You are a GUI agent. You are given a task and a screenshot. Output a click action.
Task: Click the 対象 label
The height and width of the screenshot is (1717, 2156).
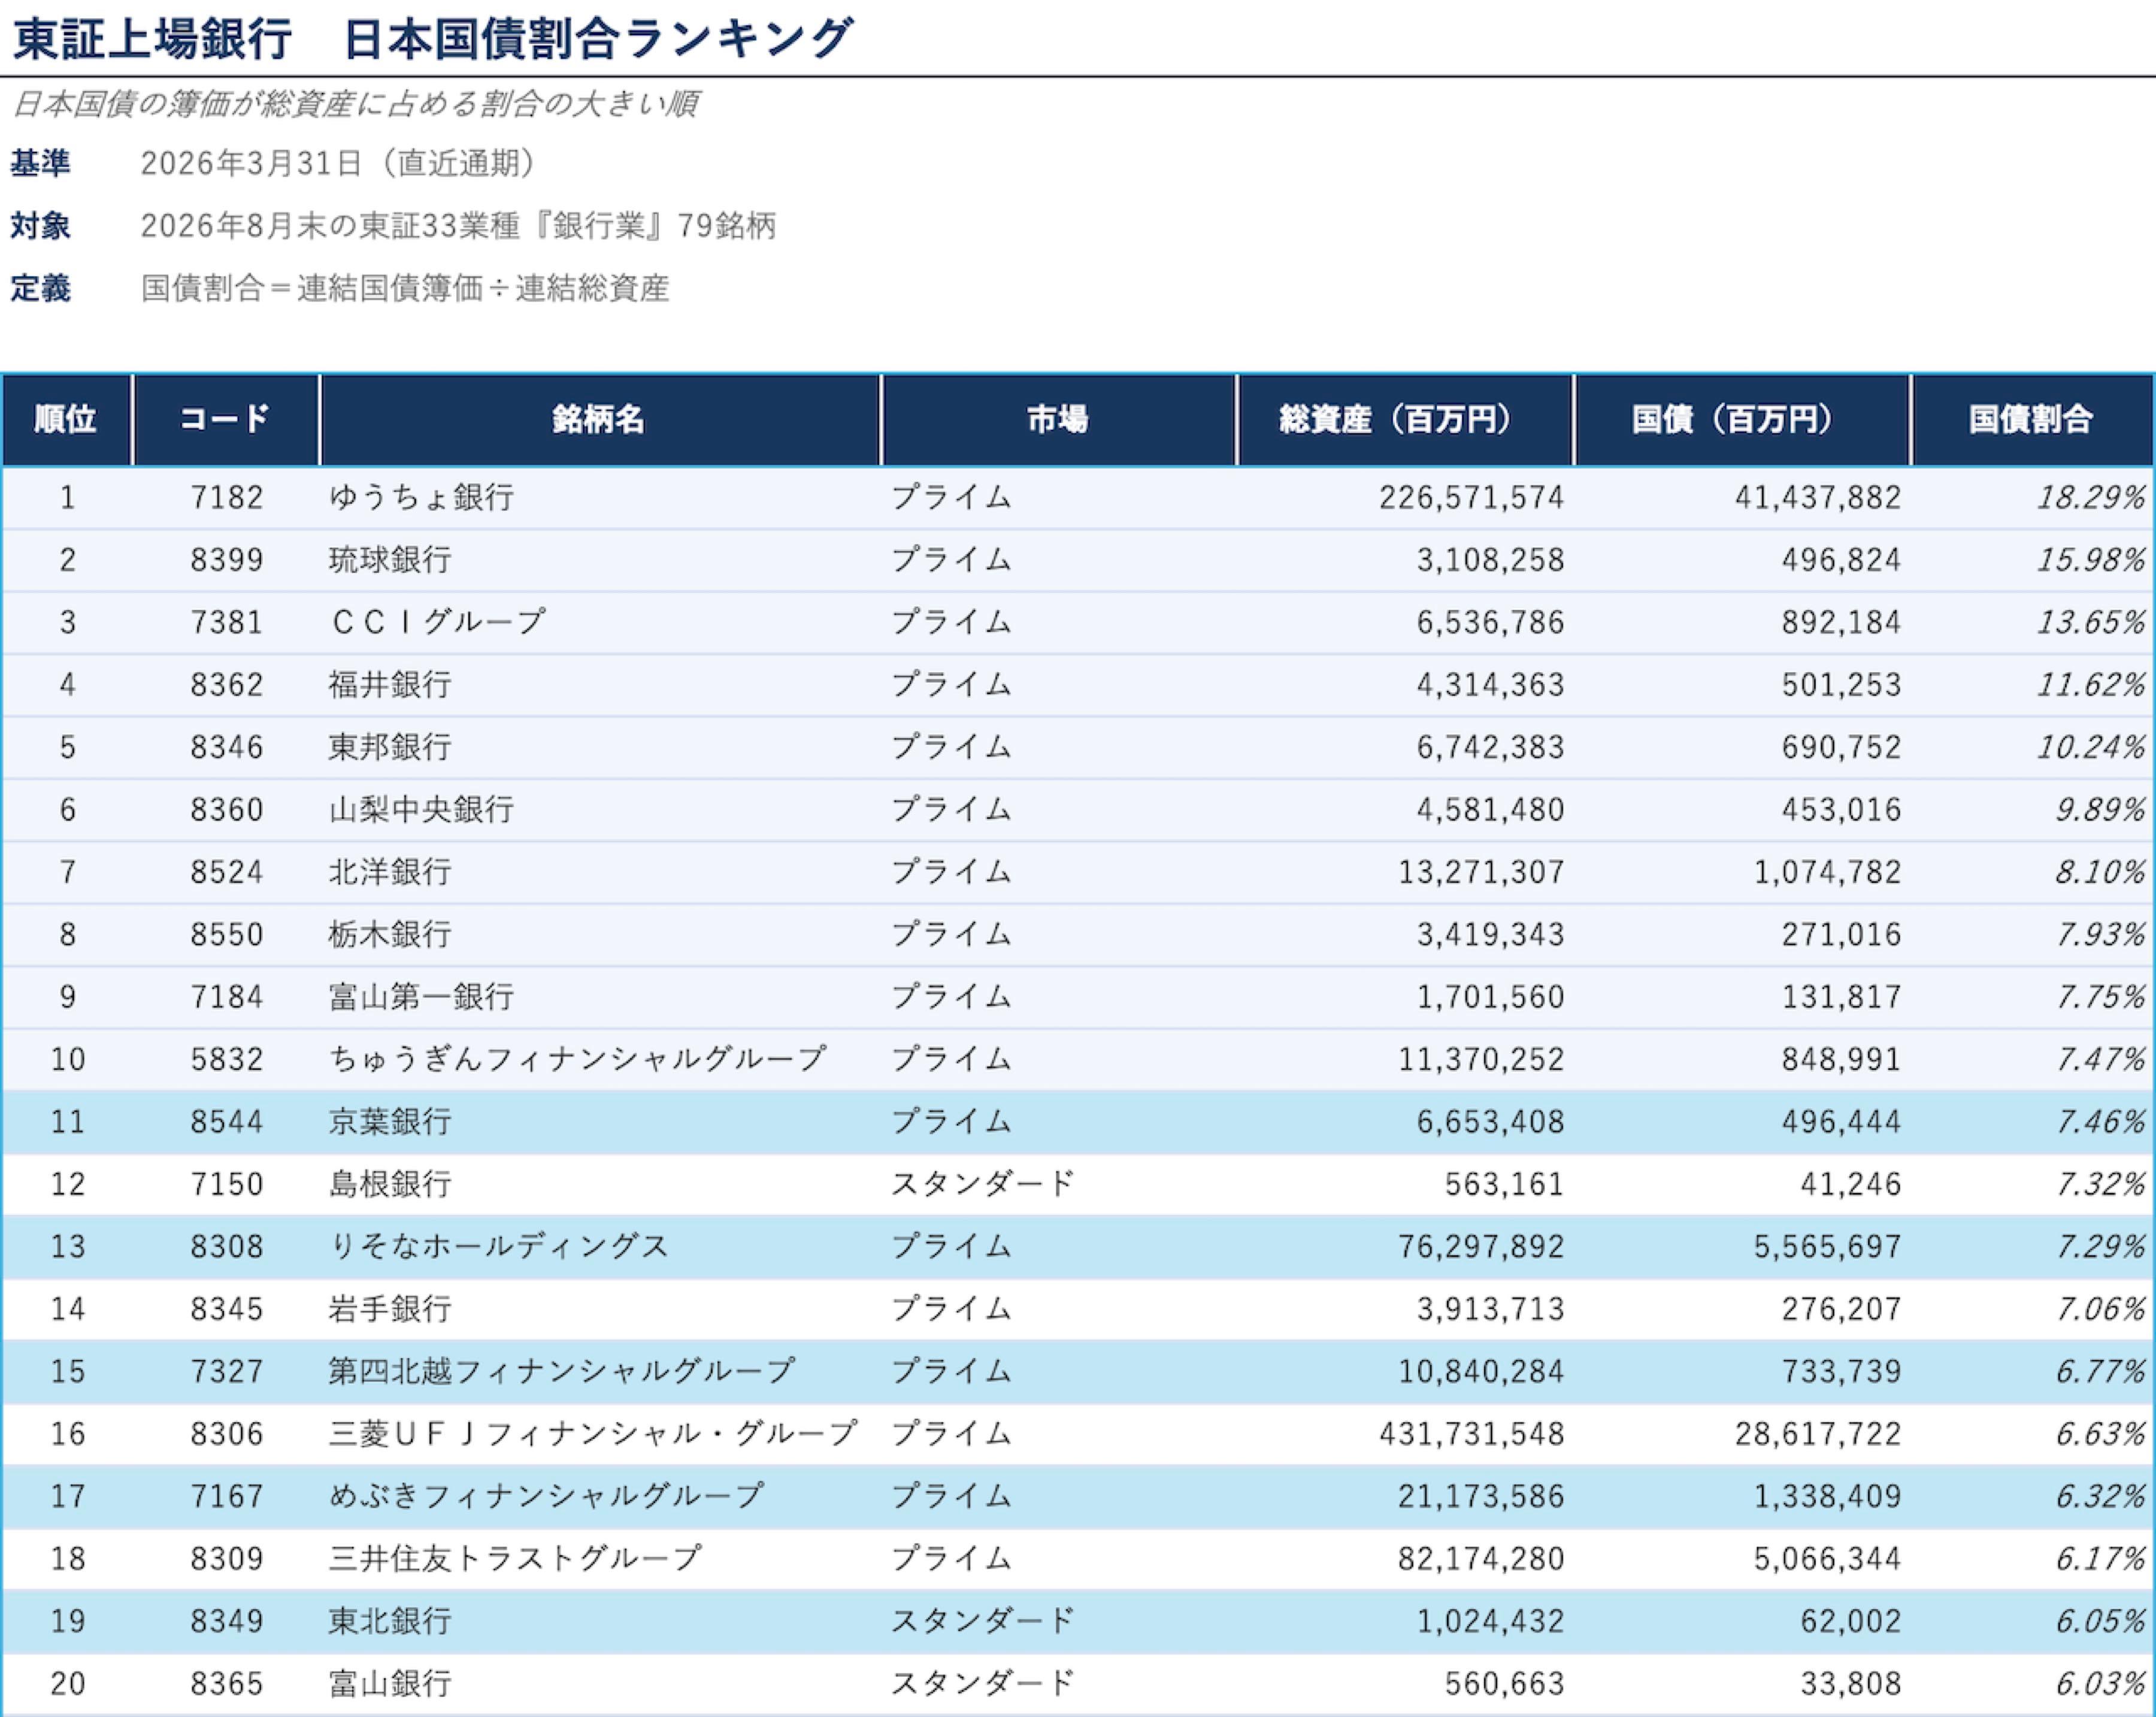[41, 226]
